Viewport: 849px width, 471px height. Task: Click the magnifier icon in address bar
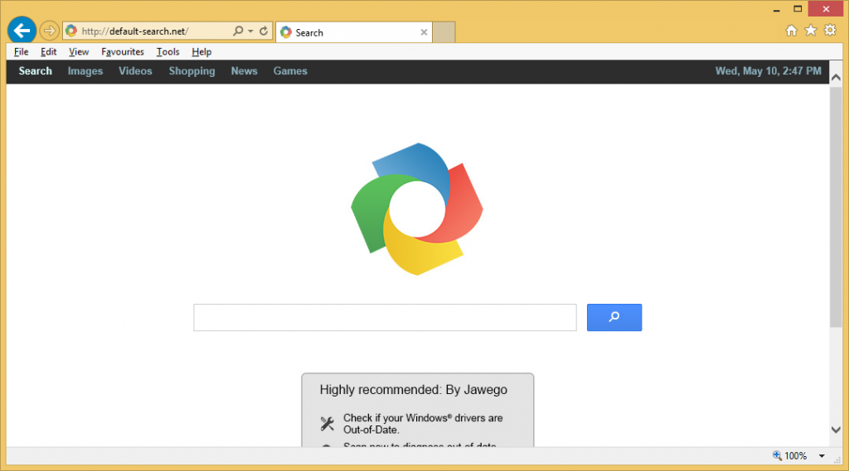tap(238, 31)
